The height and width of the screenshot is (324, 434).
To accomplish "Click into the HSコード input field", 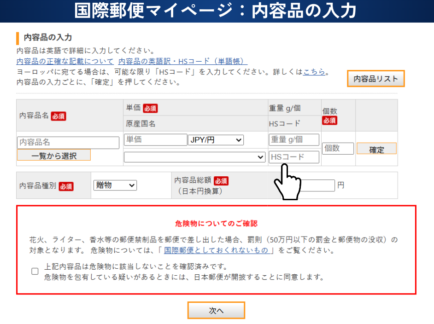I will click(x=294, y=157).
